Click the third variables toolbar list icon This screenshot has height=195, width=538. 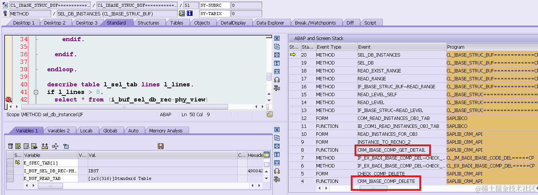click(26, 146)
